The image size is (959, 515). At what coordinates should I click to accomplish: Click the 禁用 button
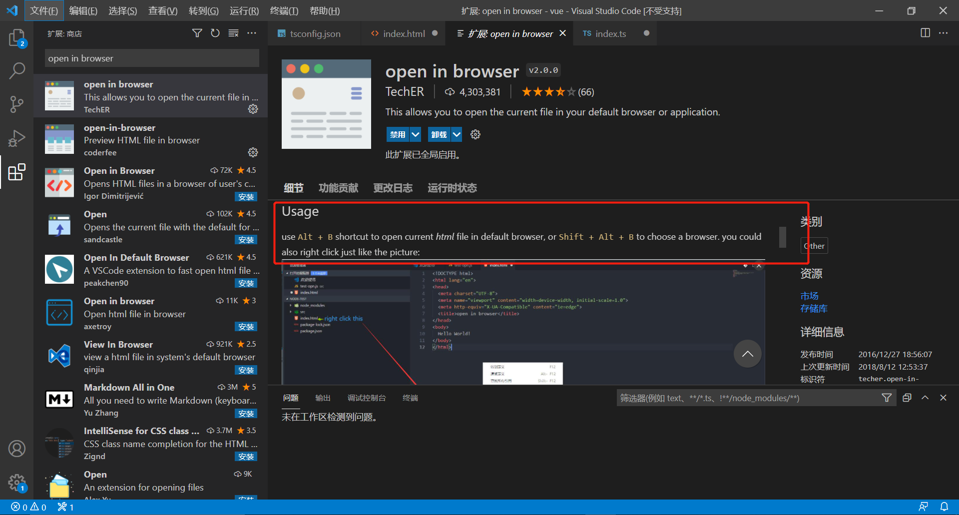pos(398,134)
